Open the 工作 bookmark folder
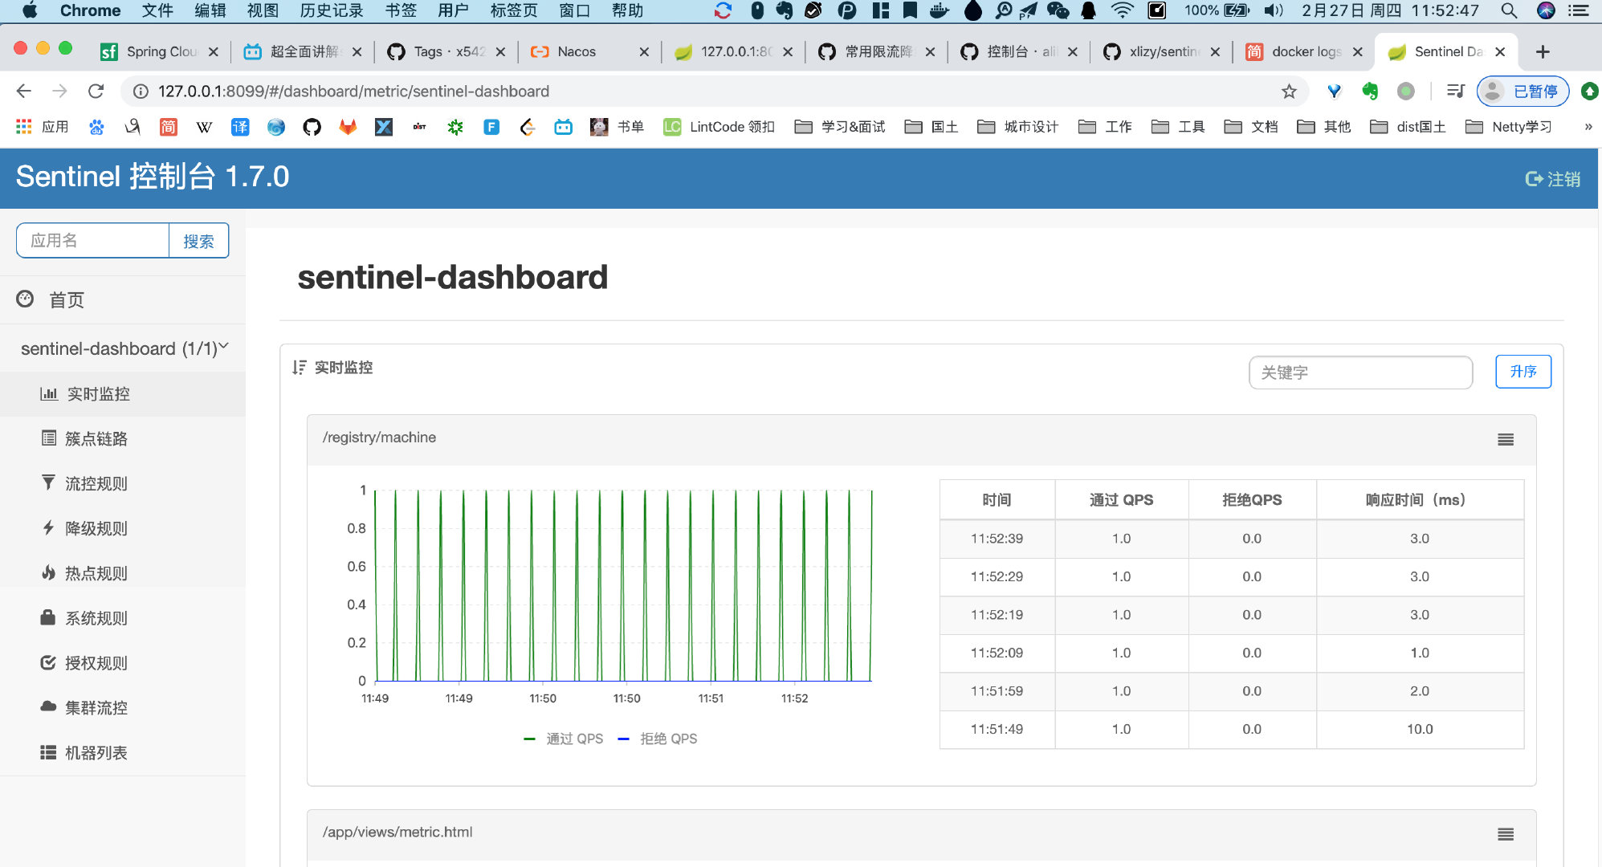1602x867 pixels. pyautogui.click(x=1105, y=127)
